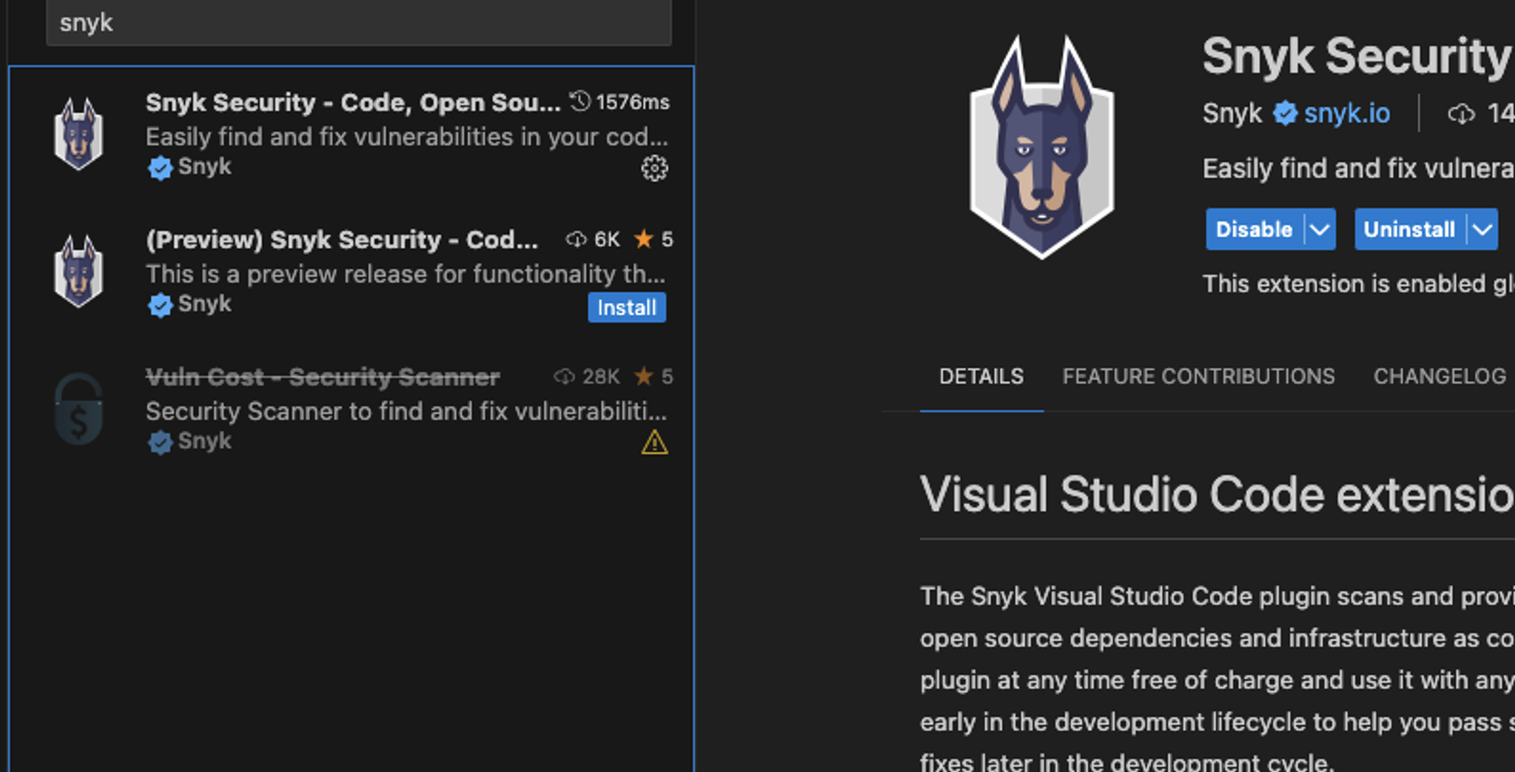The image size is (1515, 772).
Task: Click the verified publisher badge beside snyk.io
Action: (1285, 114)
